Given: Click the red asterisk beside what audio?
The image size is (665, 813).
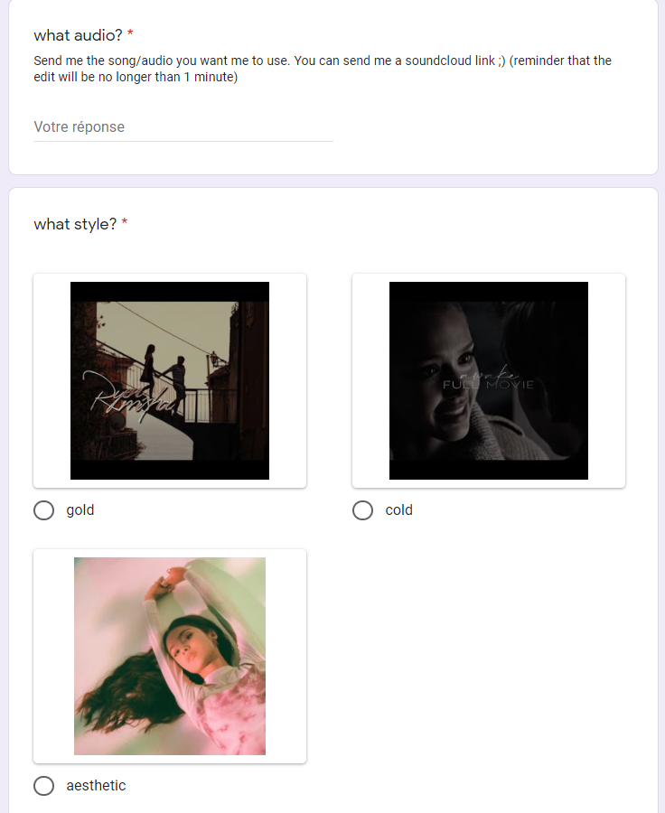Looking at the screenshot, I should coord(130,33).
